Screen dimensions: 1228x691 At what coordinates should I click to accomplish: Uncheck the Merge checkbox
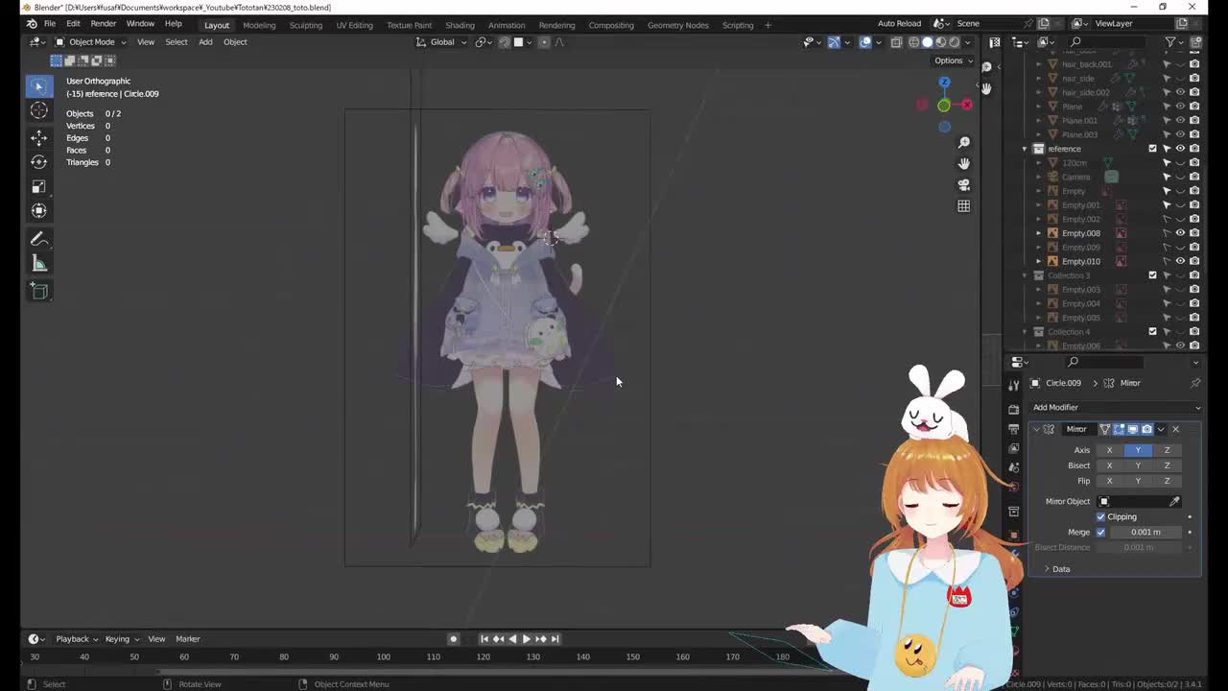(1100, 532)
